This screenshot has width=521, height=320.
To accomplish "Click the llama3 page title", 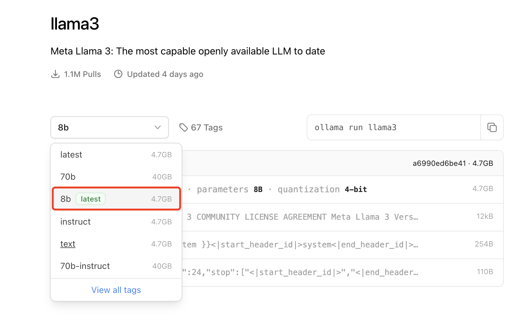I will [75, 24].
